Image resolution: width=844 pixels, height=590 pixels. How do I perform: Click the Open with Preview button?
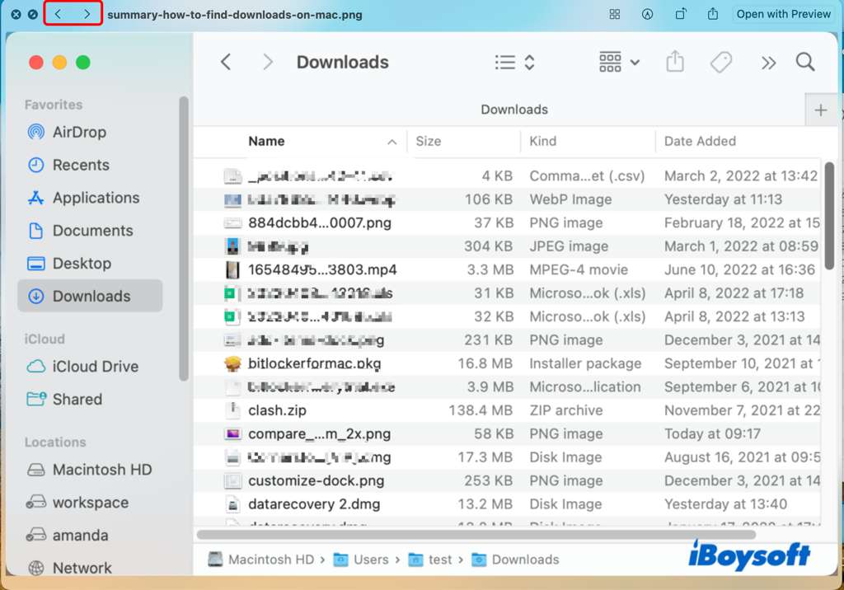(x=783, y=14)
